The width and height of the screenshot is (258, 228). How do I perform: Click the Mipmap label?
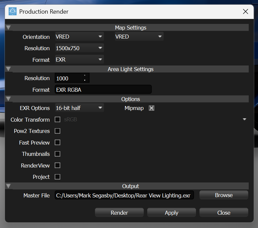(134, 108)
